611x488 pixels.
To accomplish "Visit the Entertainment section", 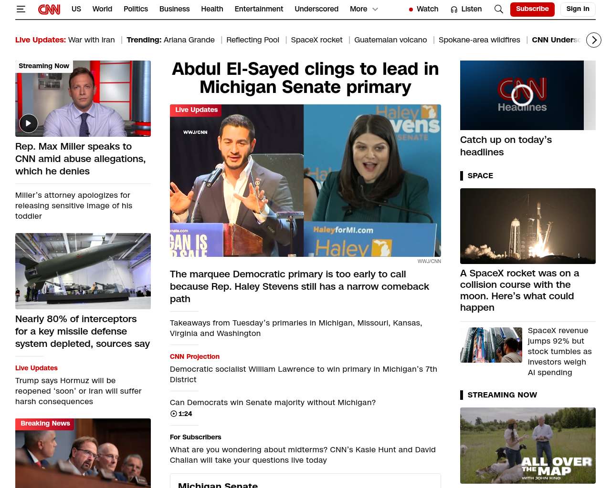I will (259, 9).
